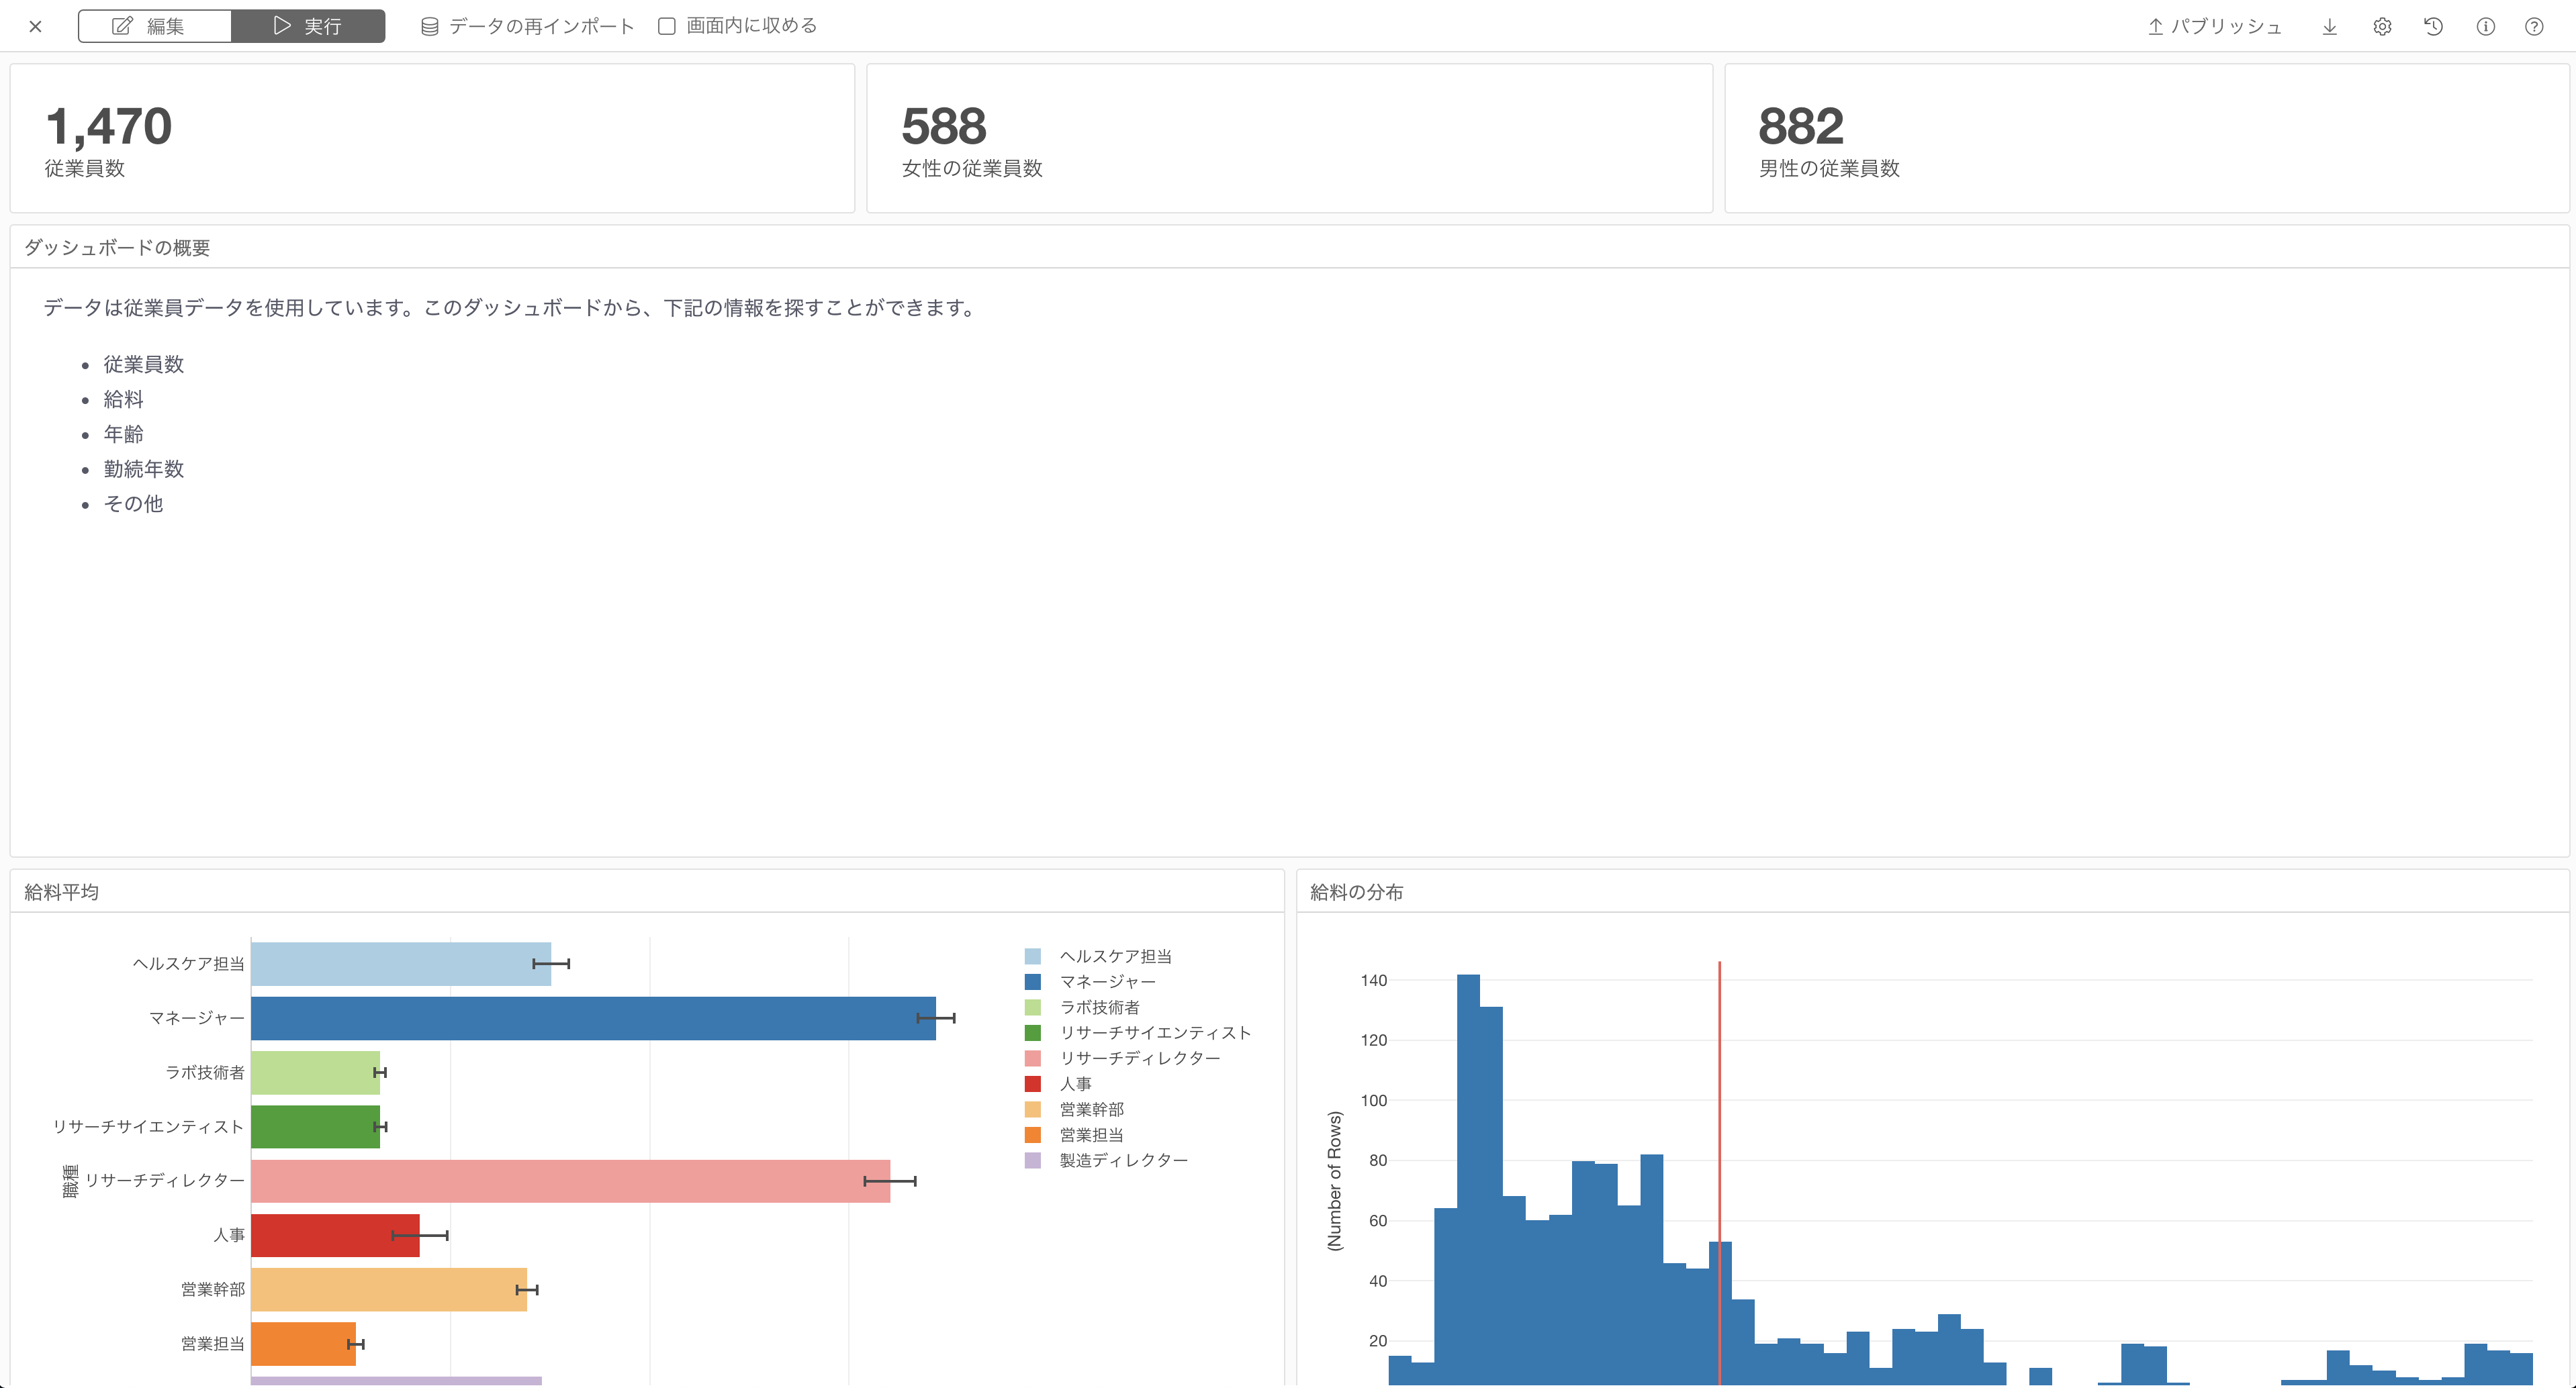
Task: Click データの再インポート button
Action: tap(541, 27)
